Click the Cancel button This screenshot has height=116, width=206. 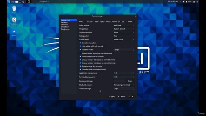(x=122, y=97)
